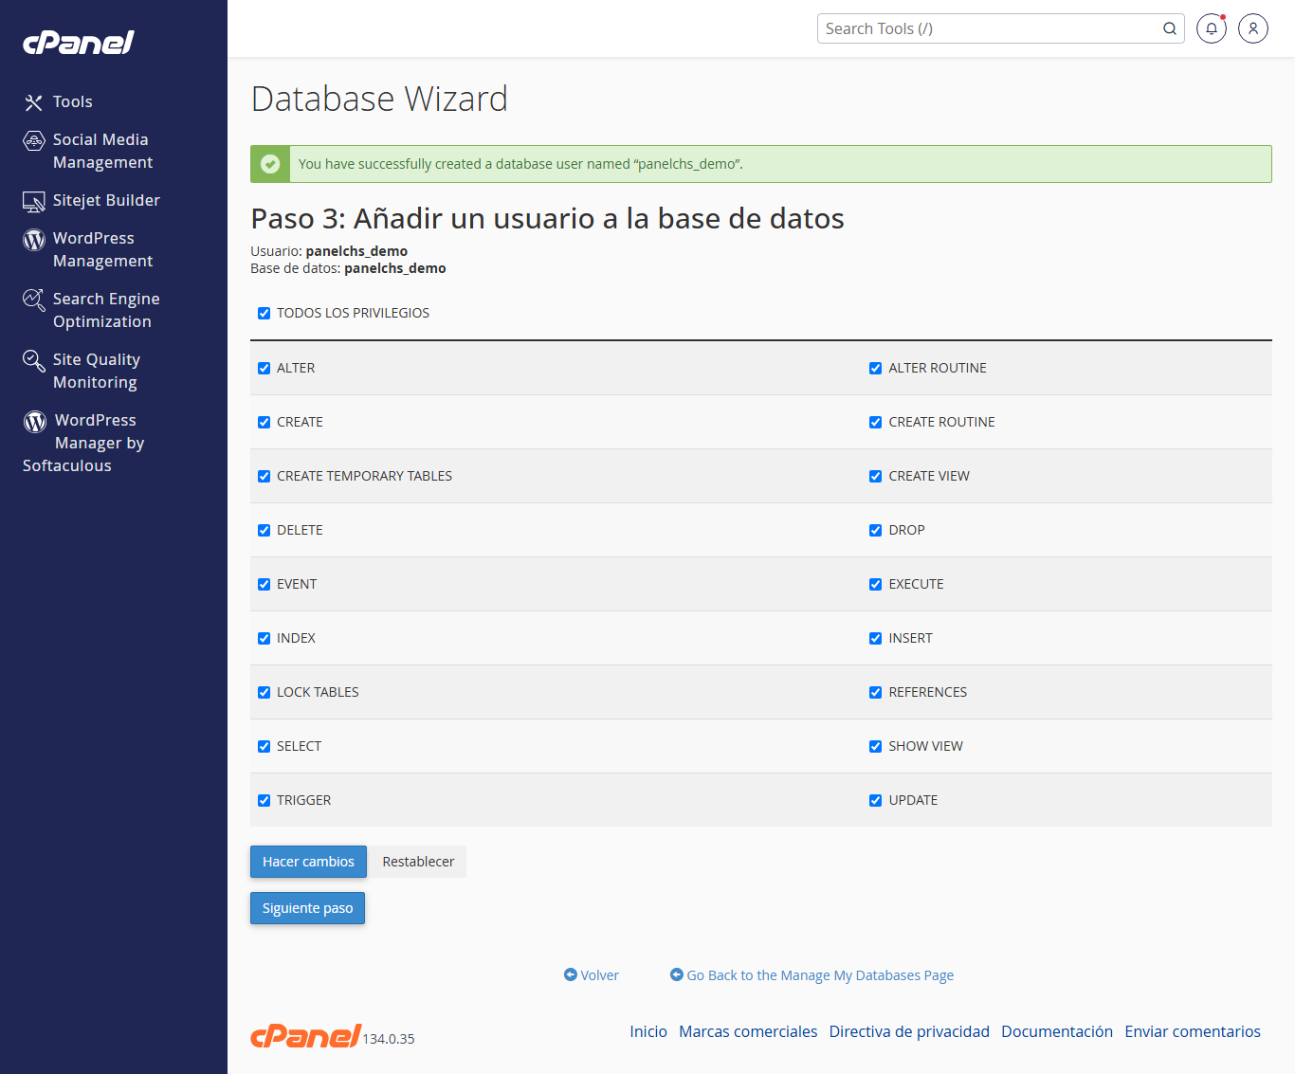This screenshot has width=1295, height=1074.
Task: Uncheck the ALTER ROUTINE privilege
Action: [876, 368]
